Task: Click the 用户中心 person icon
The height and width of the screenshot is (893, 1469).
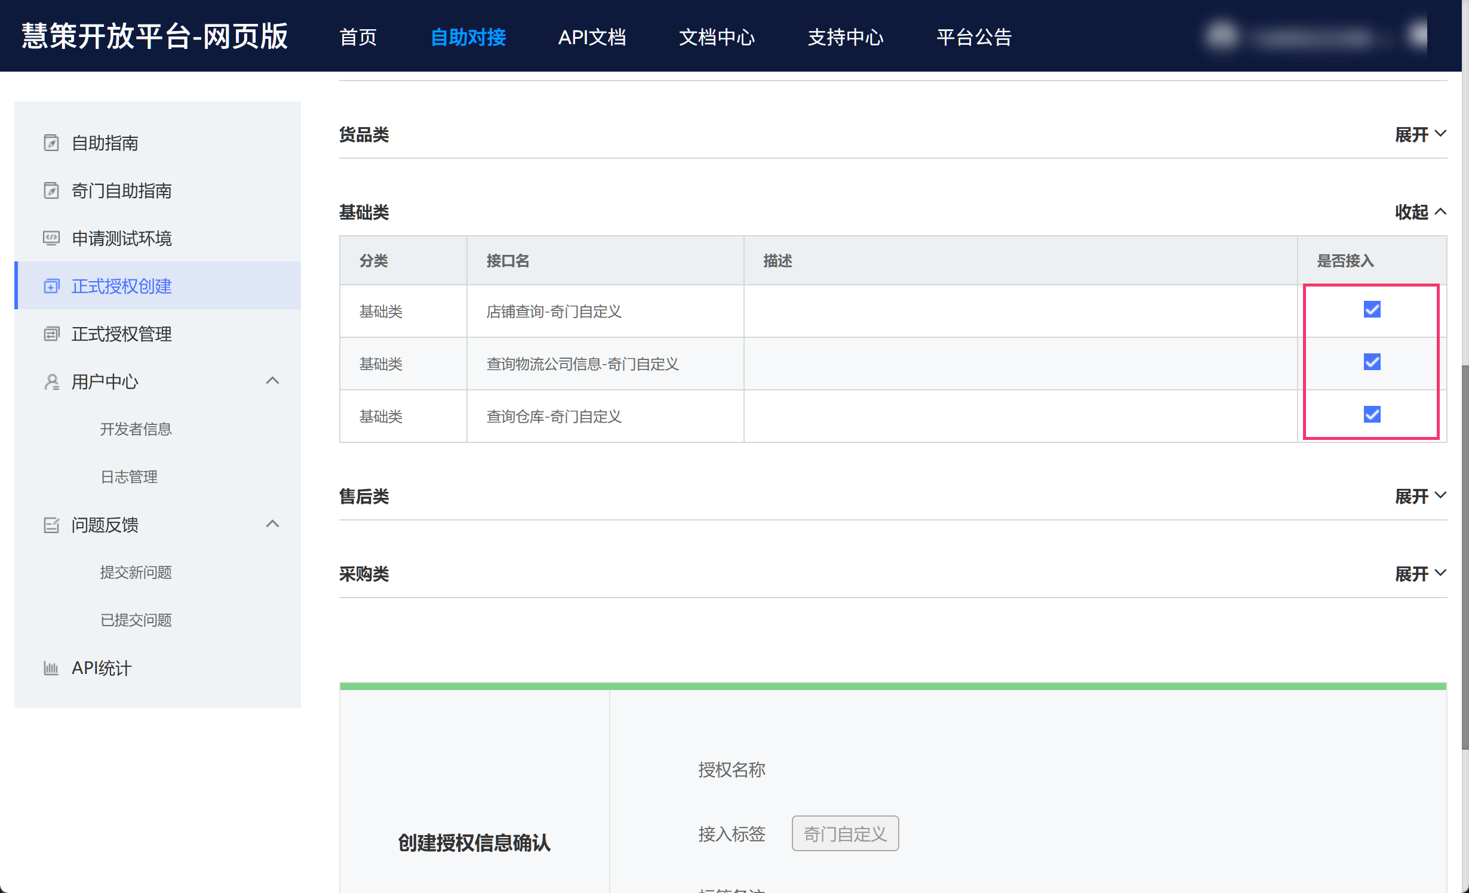Action: (x=51, y=381)
